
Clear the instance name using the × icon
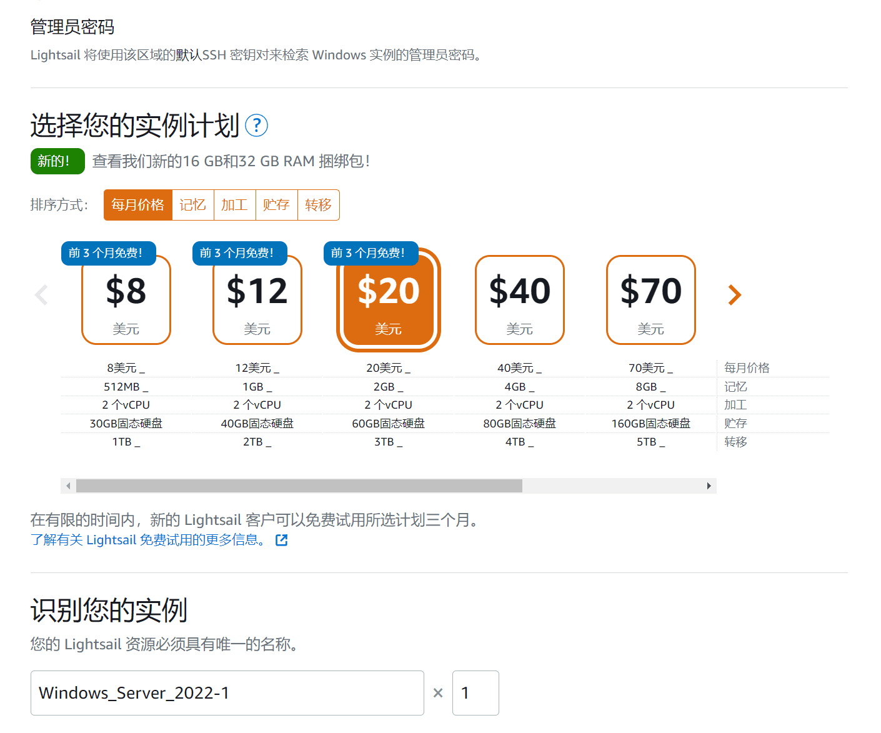[437, 692]
